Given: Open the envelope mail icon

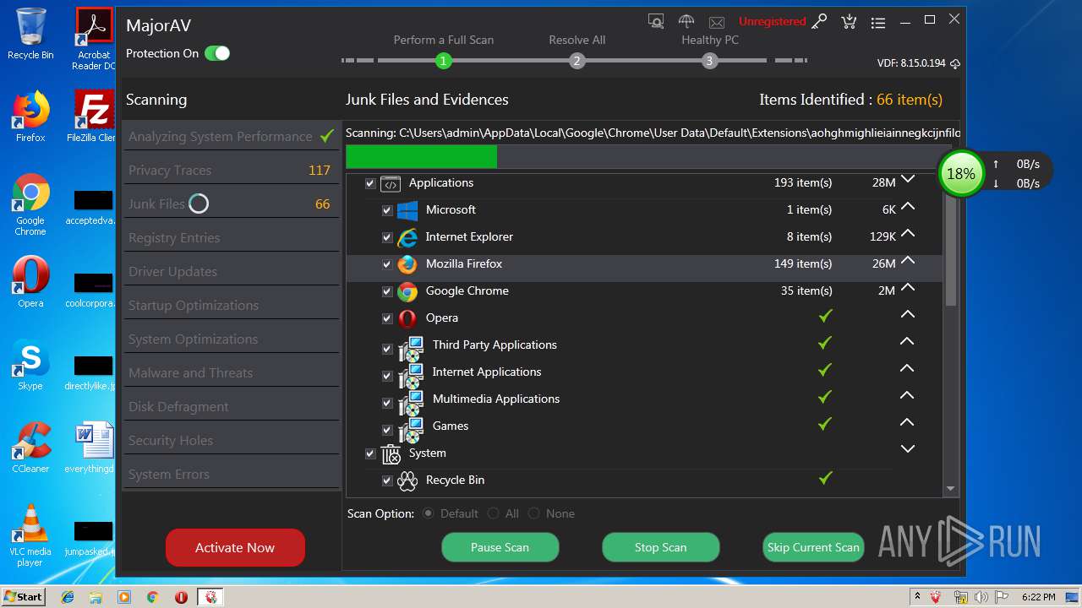Looking at the screenshot, I should point(717,23).
